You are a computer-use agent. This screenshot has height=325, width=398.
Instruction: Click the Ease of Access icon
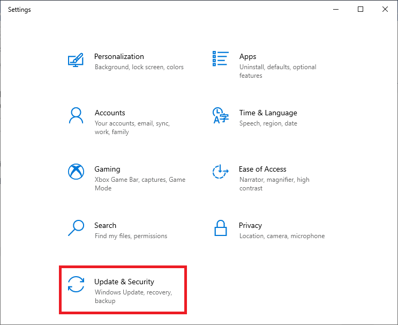[x=221, y=172]
